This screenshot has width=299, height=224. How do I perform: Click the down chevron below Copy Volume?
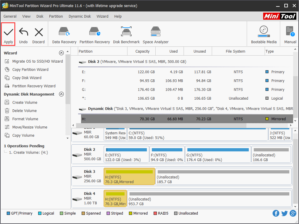68,138
